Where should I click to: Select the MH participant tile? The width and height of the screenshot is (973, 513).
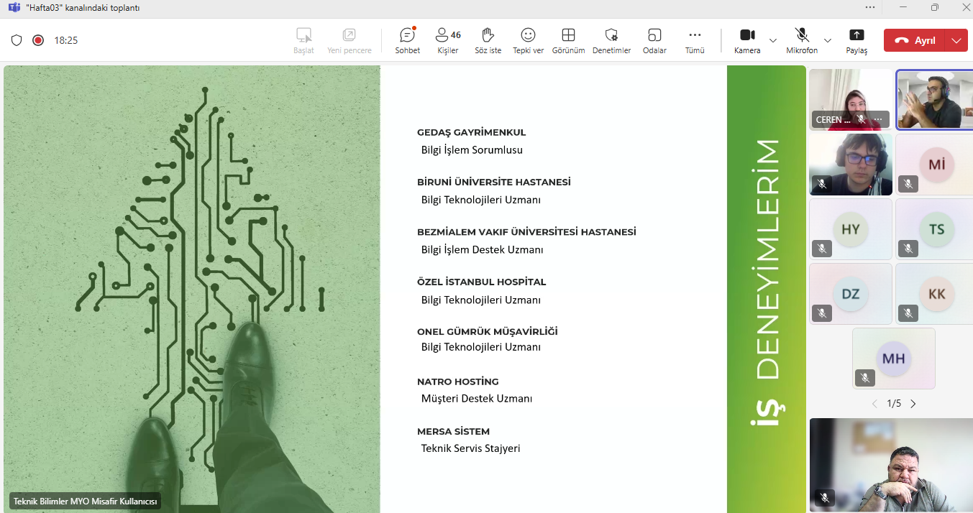point(893,359)
